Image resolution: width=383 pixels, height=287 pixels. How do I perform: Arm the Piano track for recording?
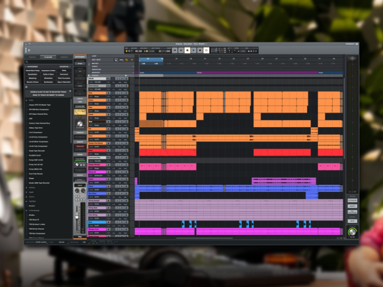pyautogui.click(x=109, y=187)
